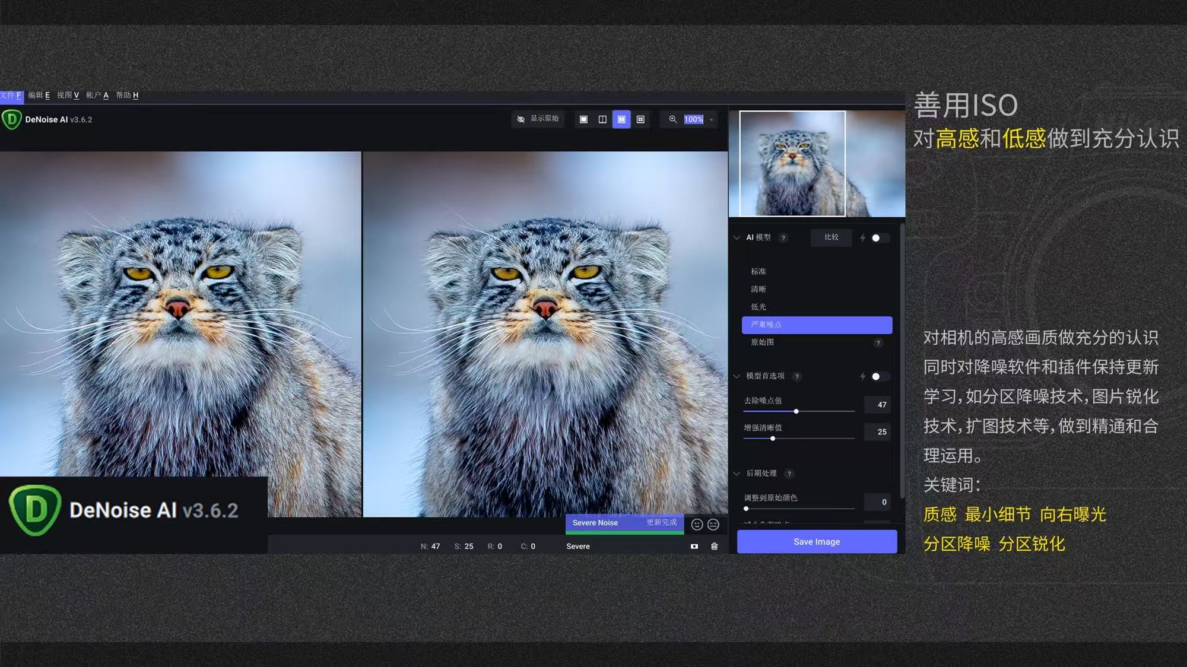
Task: Click the settings panel vertical scrollbar
Action: coord(902,361)
